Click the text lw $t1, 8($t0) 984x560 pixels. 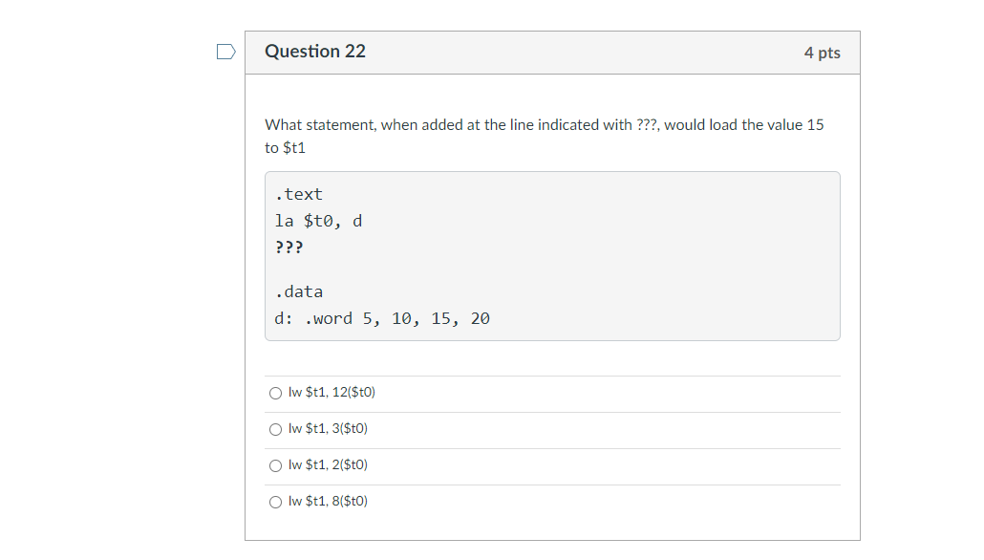click(x=327, y=501)
